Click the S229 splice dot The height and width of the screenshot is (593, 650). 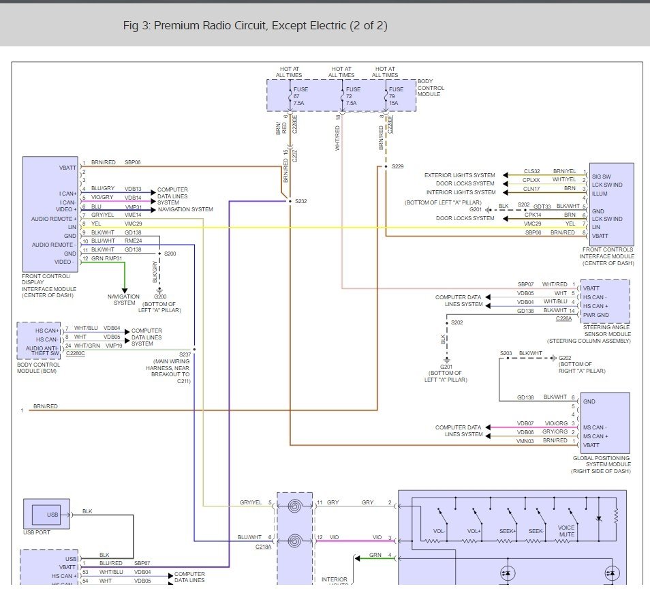[x=386, y=166]
